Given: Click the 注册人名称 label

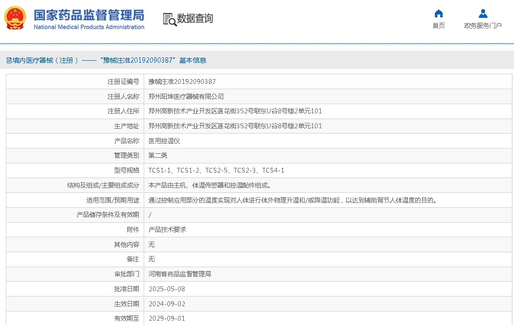Looking at the screenshot, I should (x=123, y=96).
